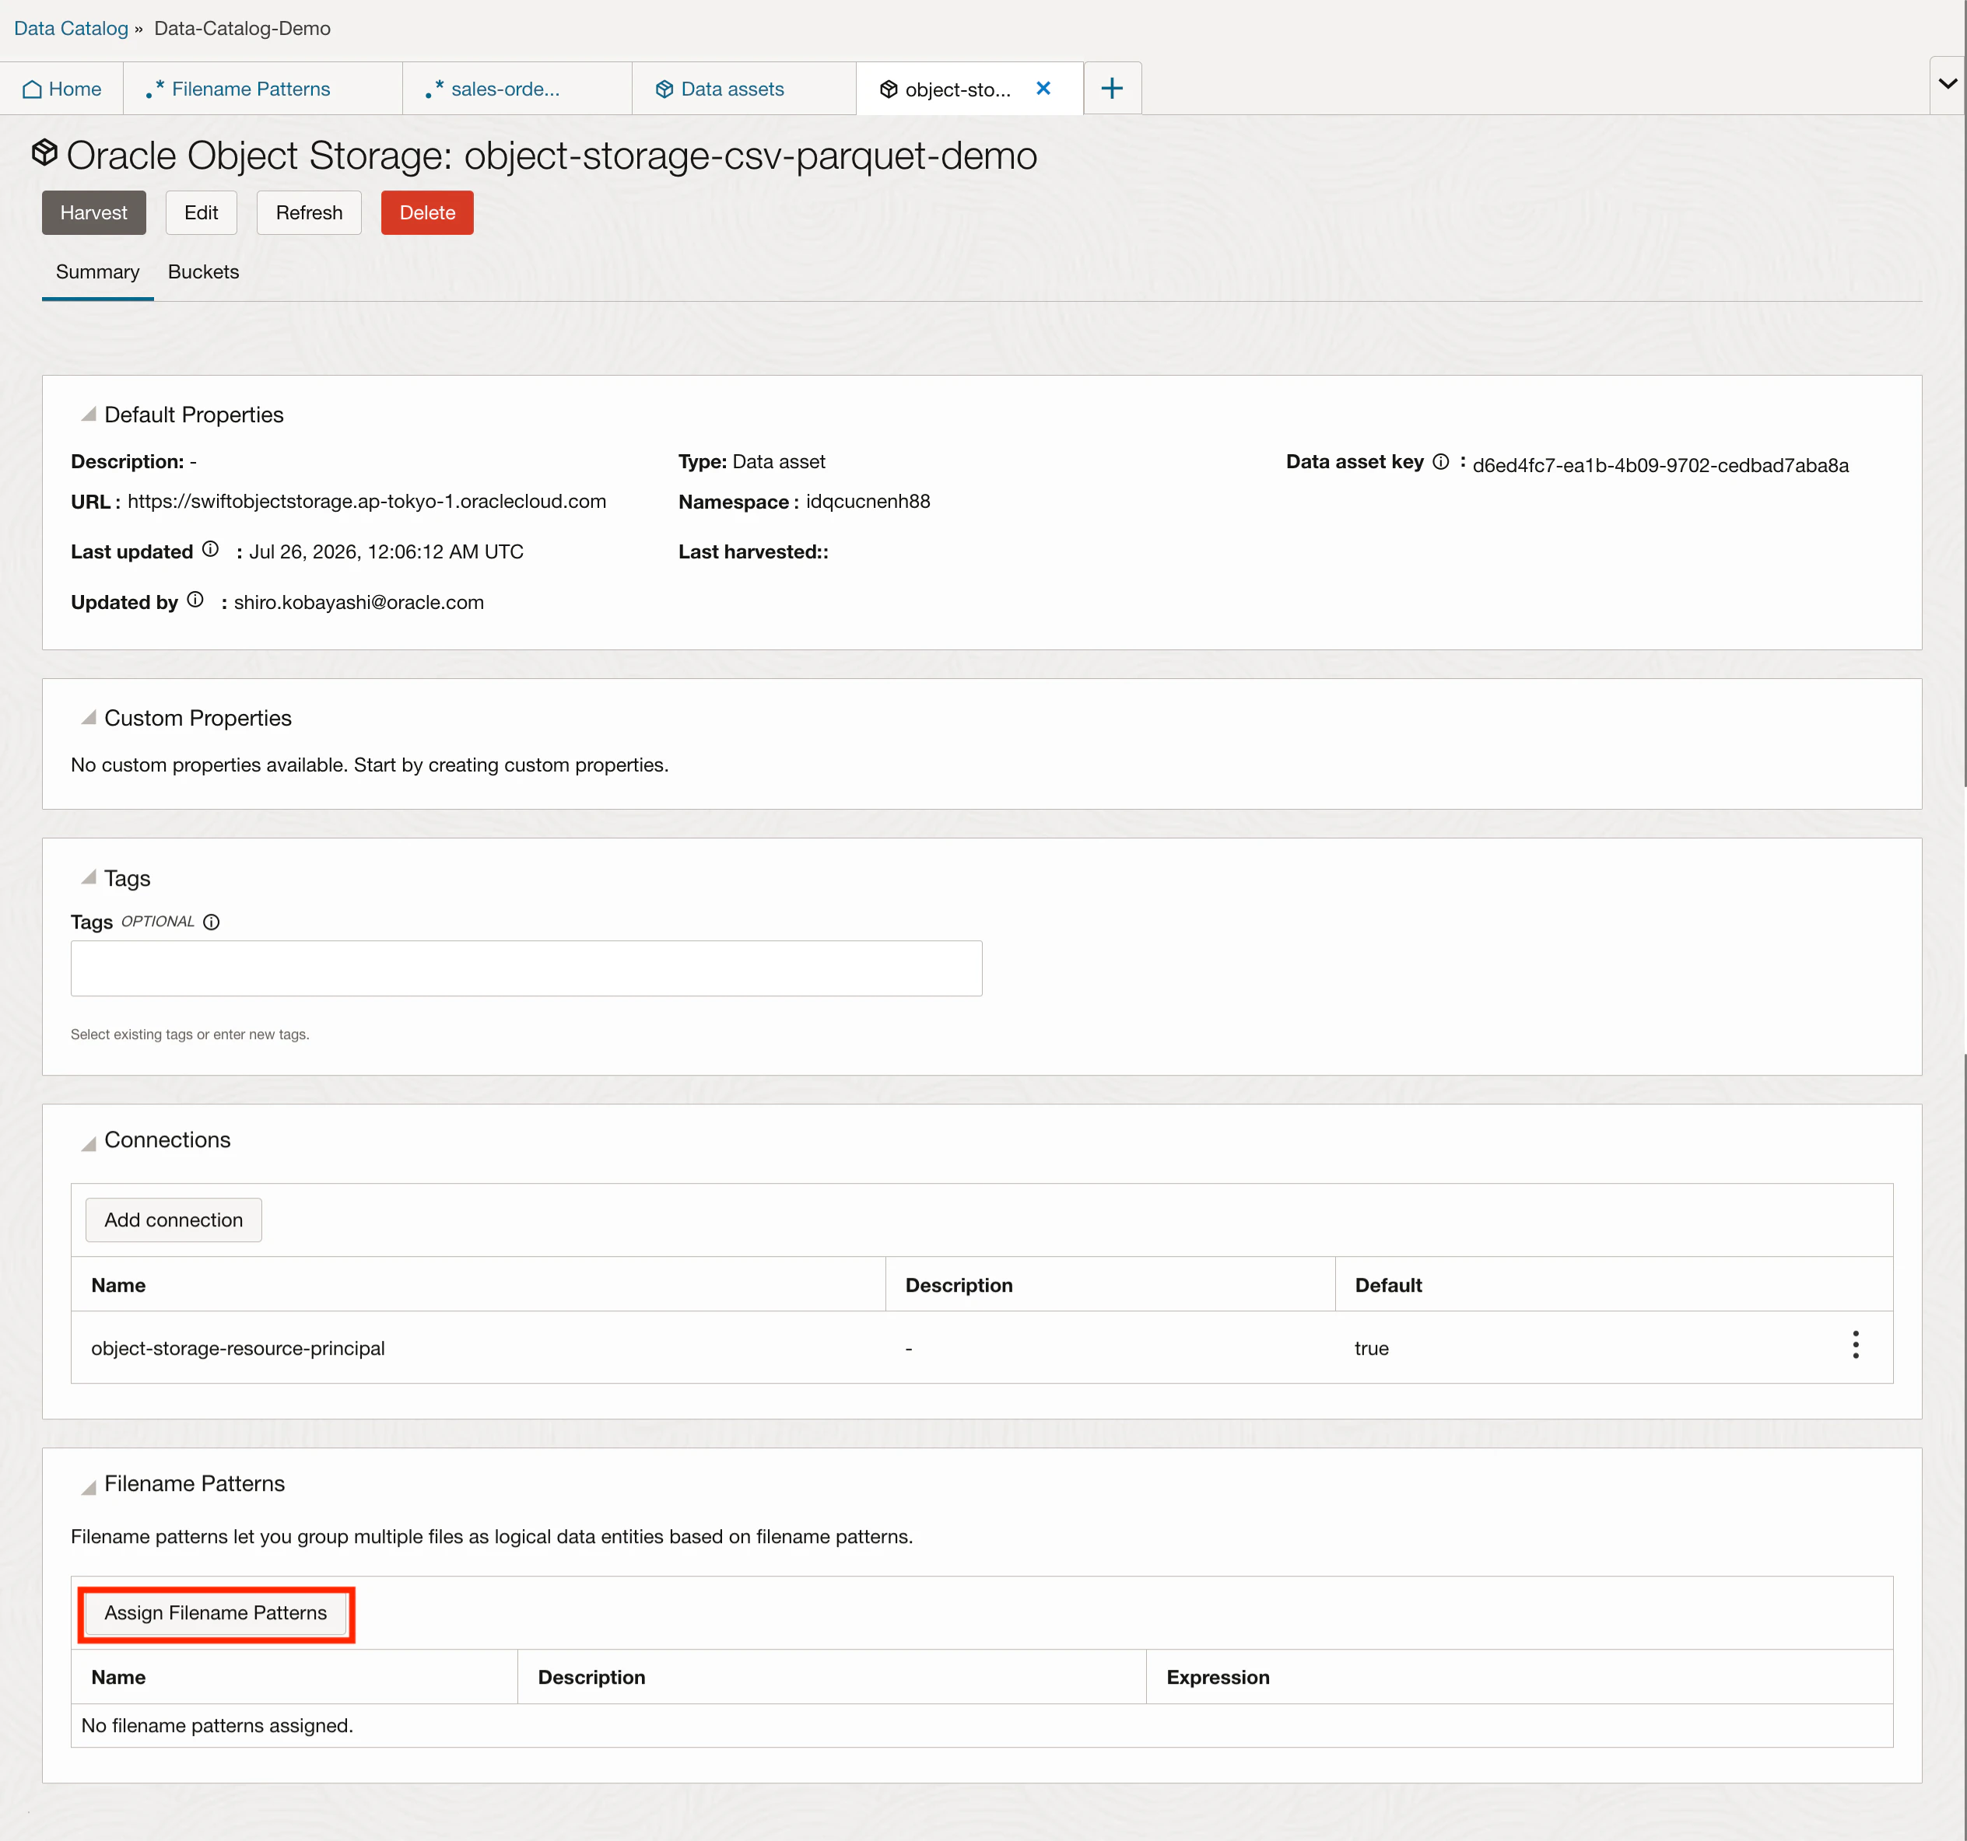The width and height of the screenshot is (1967, 1841).
Task: Click Assign Filename Patterns button
Action: click(x=216, y=1612)
